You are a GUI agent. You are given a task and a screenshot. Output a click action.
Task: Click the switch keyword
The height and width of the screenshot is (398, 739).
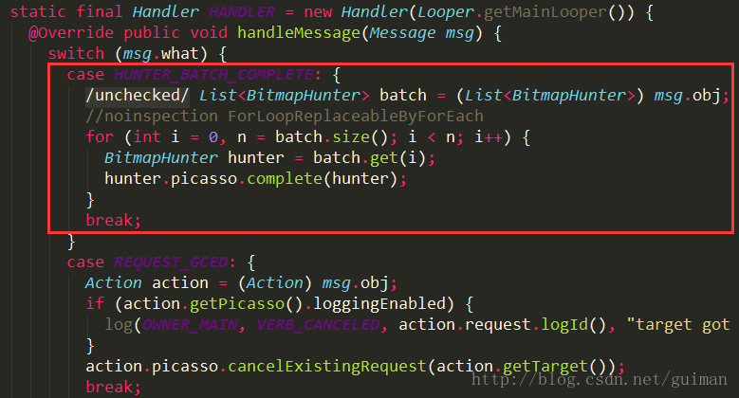pyautogui.click(x=76, y=53)
